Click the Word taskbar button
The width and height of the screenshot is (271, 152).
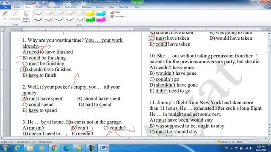(103, 148)
